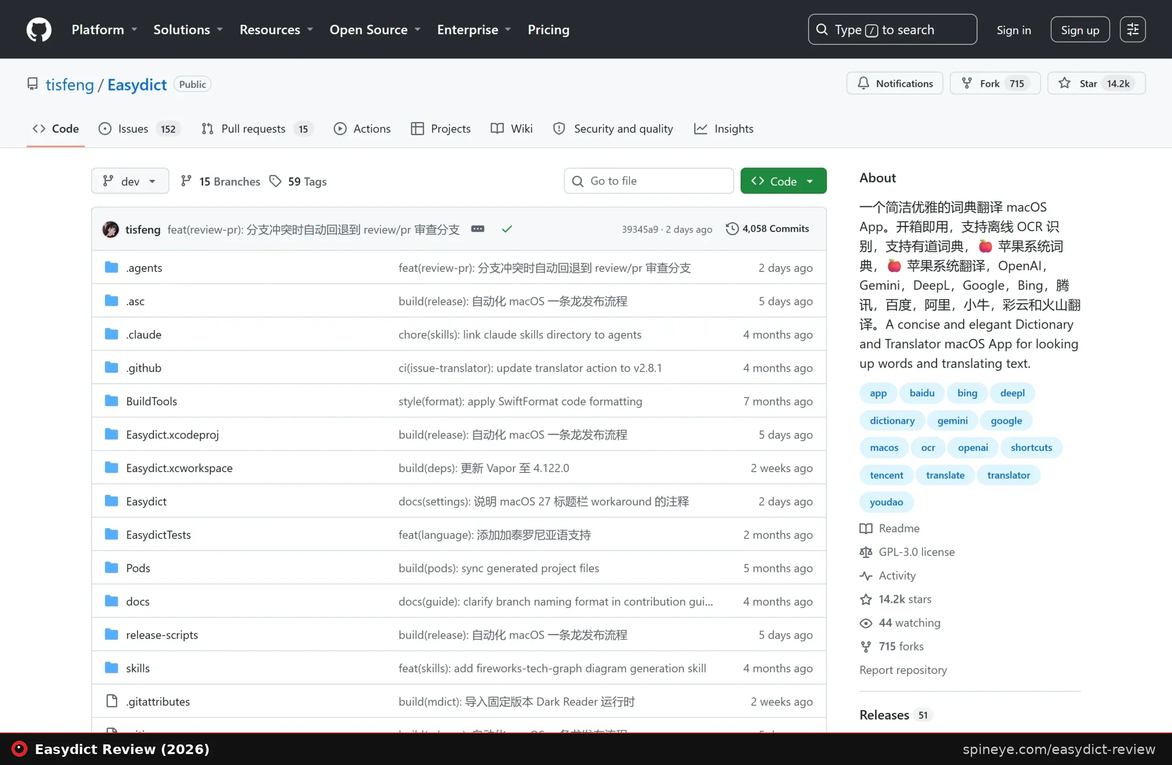Click the tags icon beside 59 Tags

[x=275, y=181]
